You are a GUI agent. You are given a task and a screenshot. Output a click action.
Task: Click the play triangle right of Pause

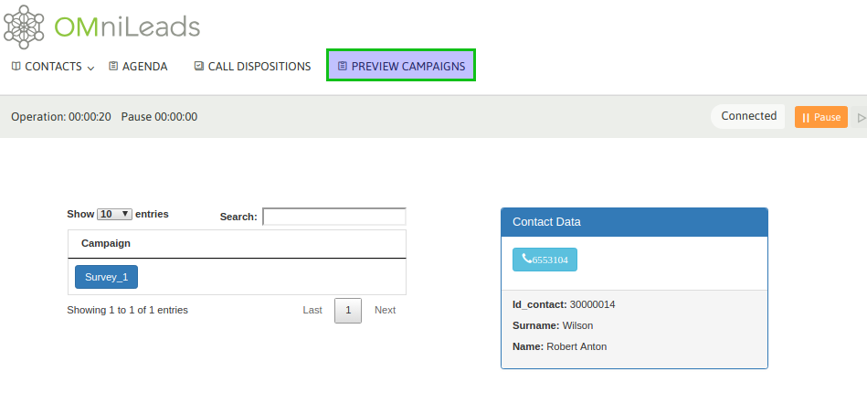point(862,118)
